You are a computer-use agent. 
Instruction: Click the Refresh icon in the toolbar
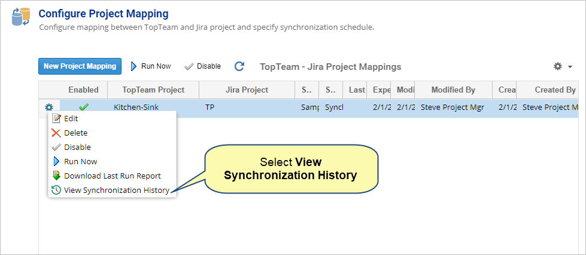click(239, 66)
